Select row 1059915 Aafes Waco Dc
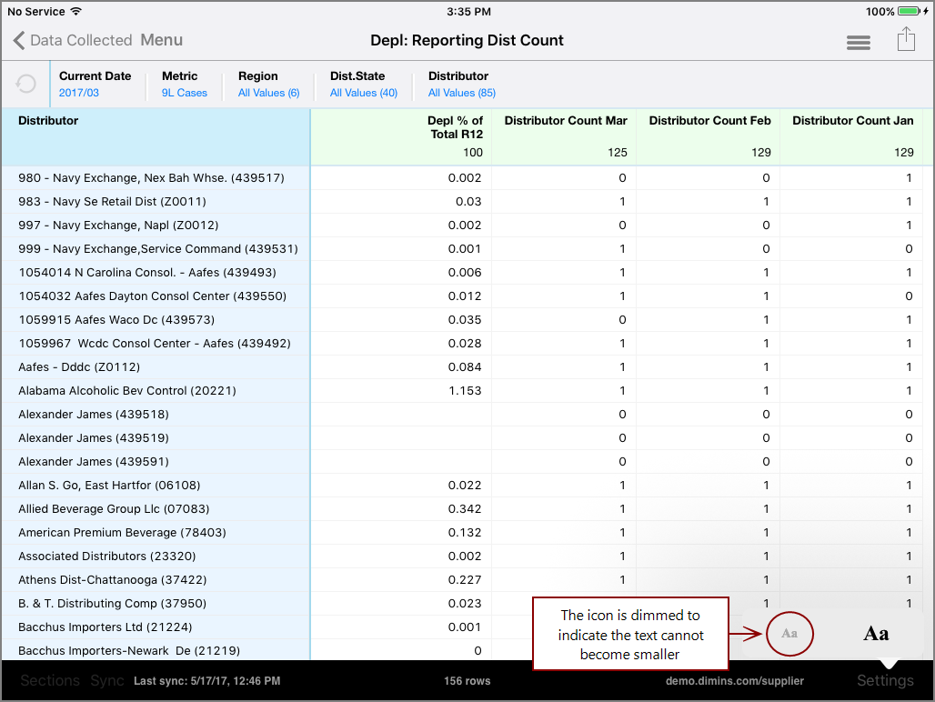Viewport: 935px width, 702px height. 462,320
